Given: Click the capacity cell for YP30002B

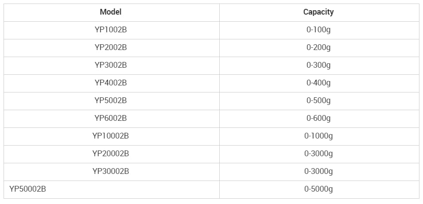Looking at the screenshot, I should tap(318, 171).
